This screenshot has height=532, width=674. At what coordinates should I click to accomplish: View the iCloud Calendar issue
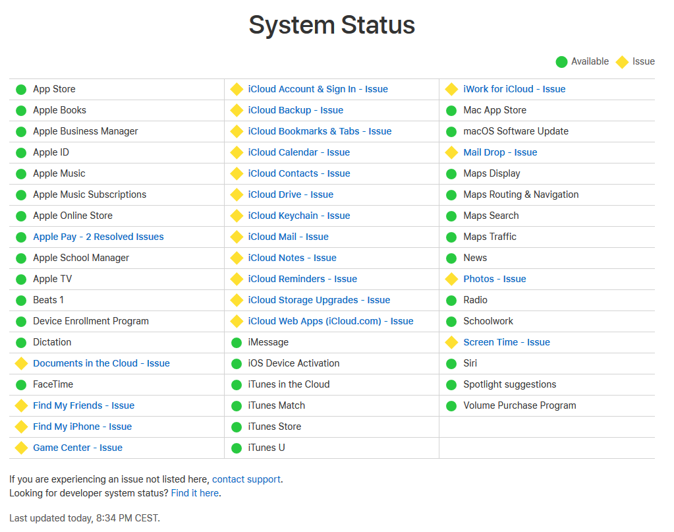[x=299, y=152]
